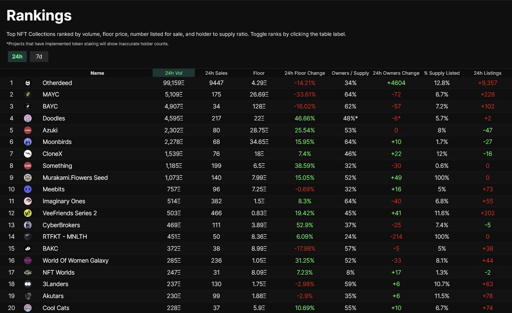
Task: Open the Doodles collection name
Action: tap(54, 118)
